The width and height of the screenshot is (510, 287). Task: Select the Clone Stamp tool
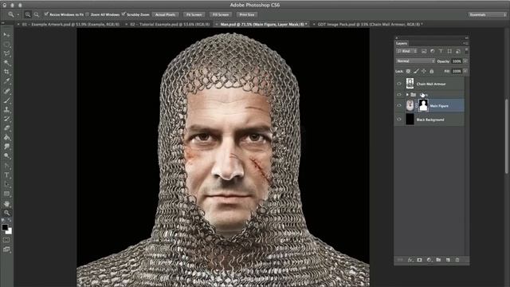tap(7, 110)
